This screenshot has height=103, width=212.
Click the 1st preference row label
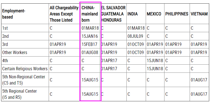[x=5, y=28]
